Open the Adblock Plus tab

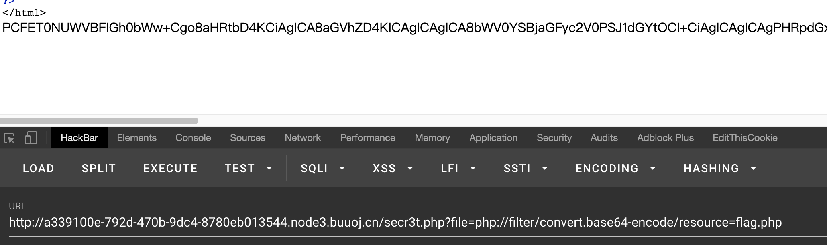(665, 138)
